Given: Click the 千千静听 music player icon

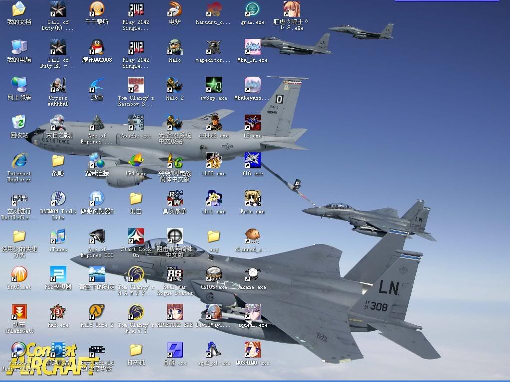Looking at the screenshot, I should coord(97,9).
